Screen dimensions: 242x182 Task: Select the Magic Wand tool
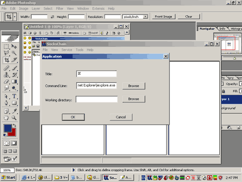coord(14,53)
